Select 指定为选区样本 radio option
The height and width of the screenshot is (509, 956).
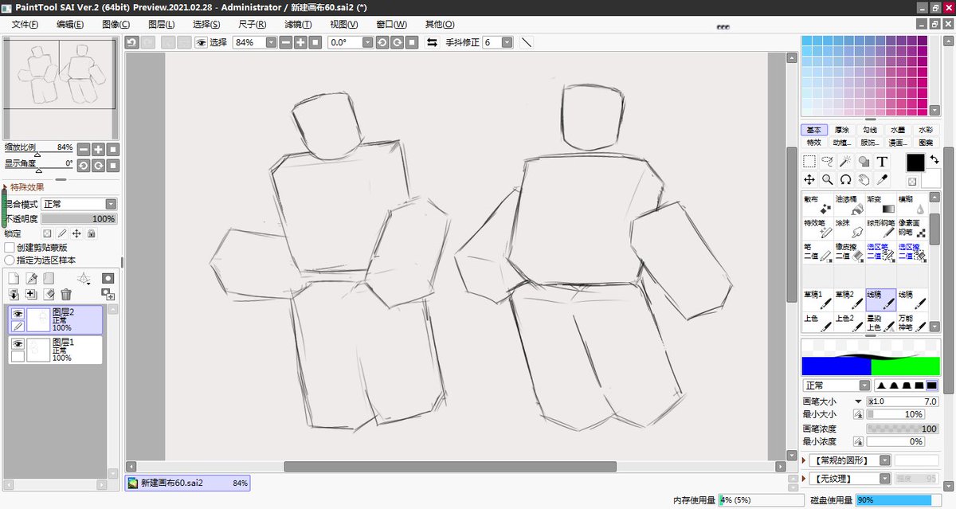coord(10,260)
